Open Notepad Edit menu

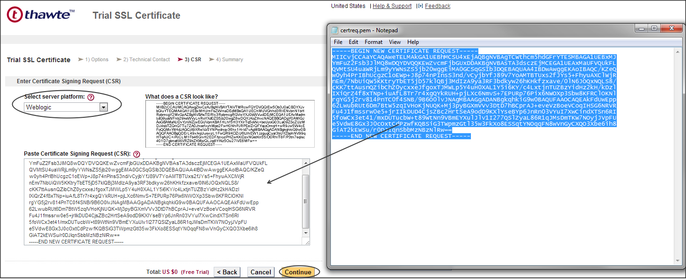click(x=354, y=42)
